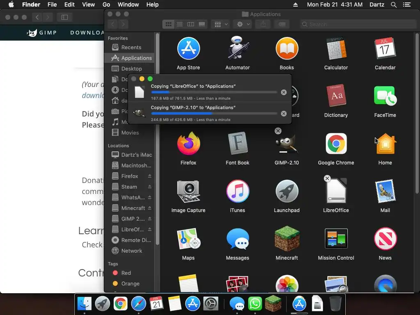Select the Image Capture app
Viewport: 420px width, 315px height.
click(x=188, y=191)
